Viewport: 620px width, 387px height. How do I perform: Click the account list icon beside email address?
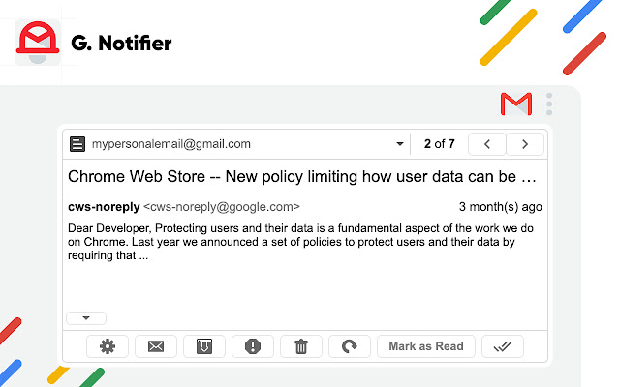click(x=77, y=144)
